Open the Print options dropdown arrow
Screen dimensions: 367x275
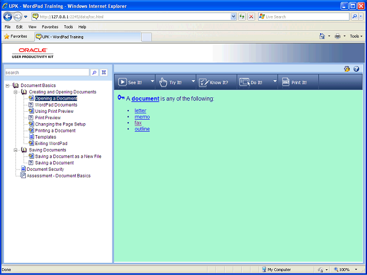344,36
